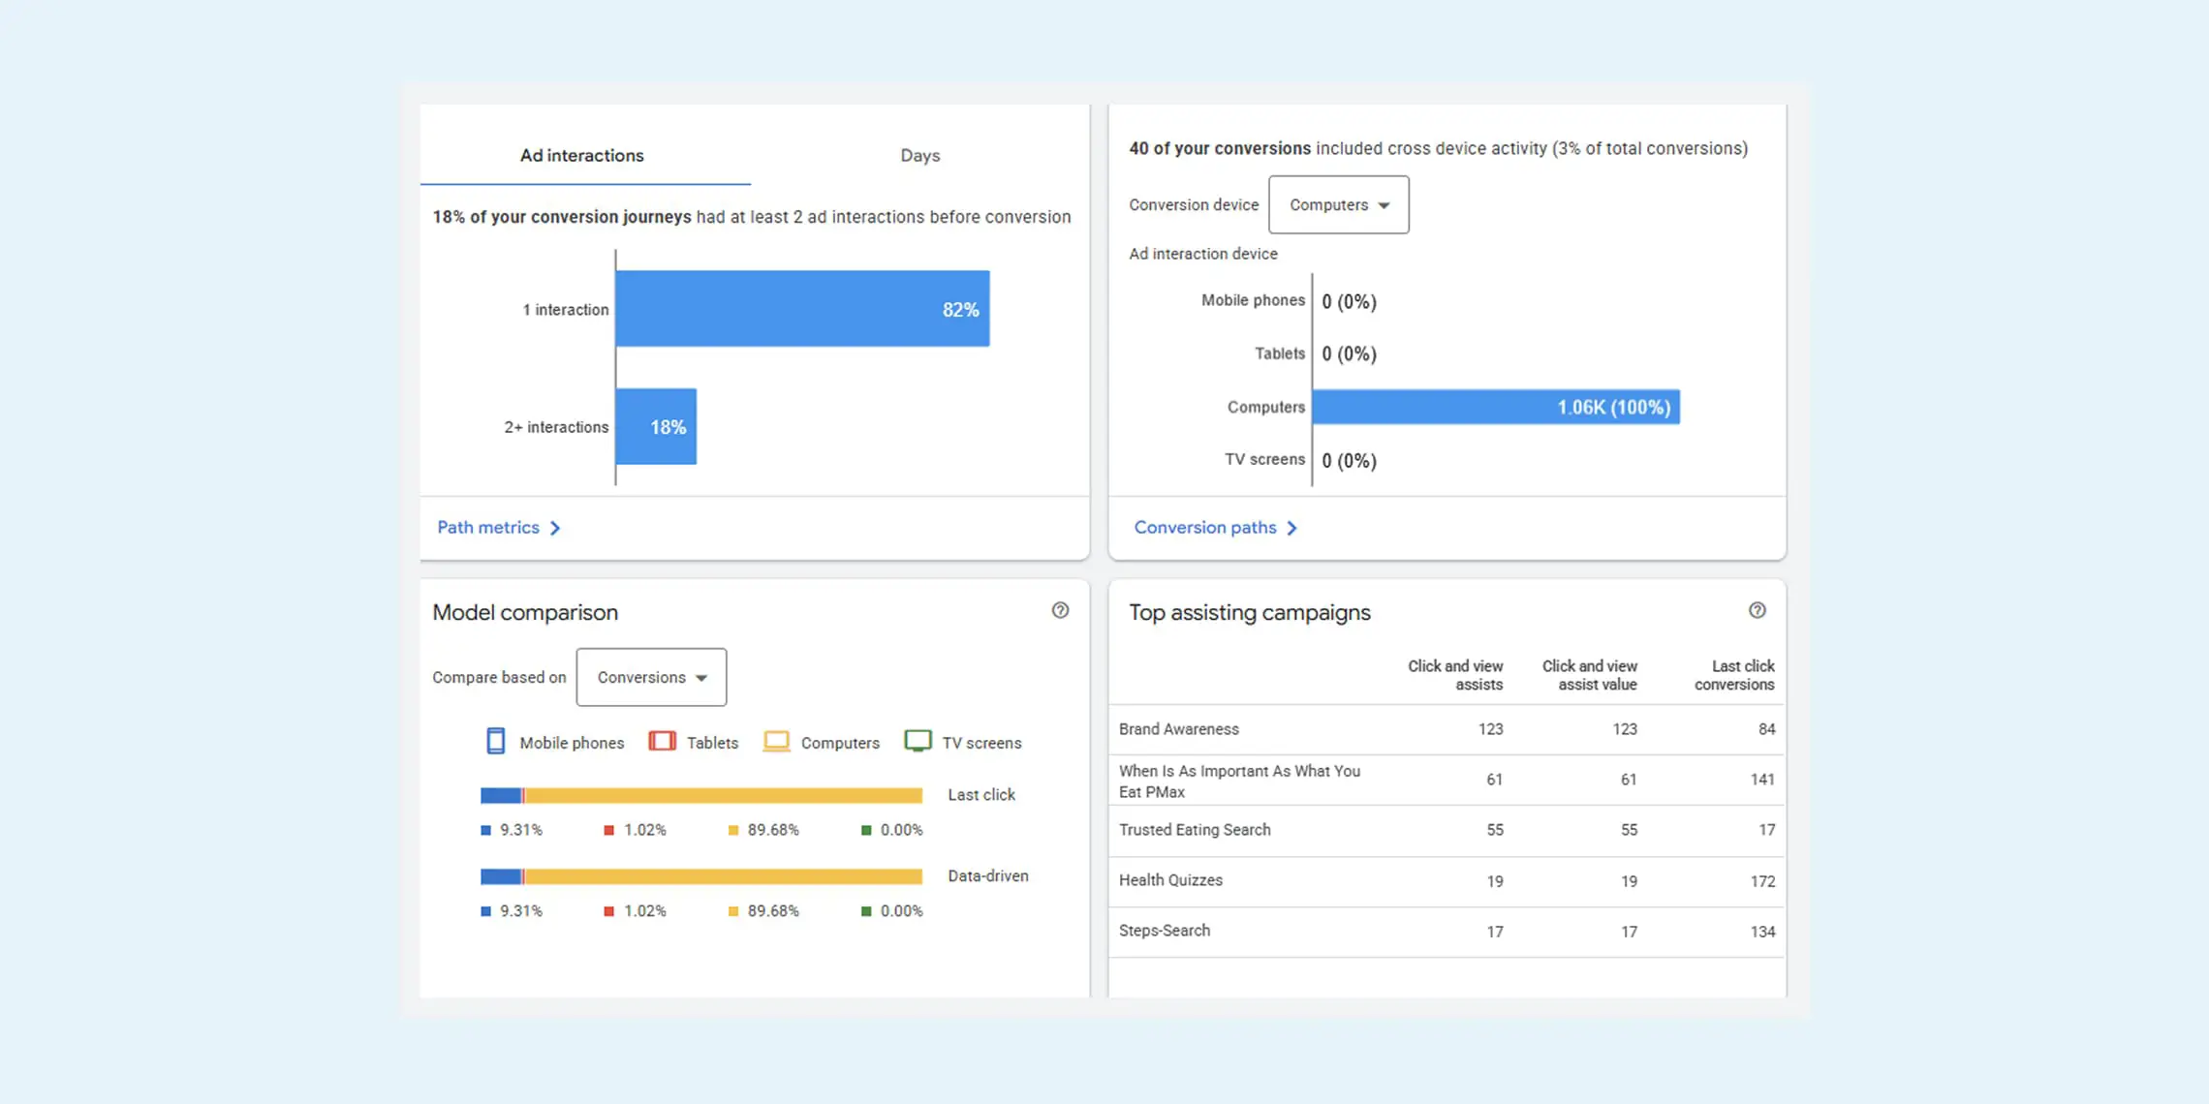Select the Ad interactions tab
This screenshot has height=1104, width=2209.
point(582,155)
